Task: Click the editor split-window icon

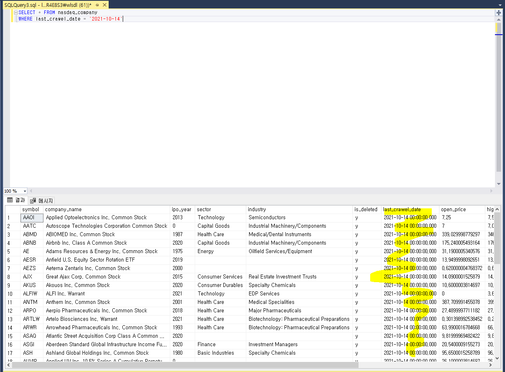Action: pos(499,12)
